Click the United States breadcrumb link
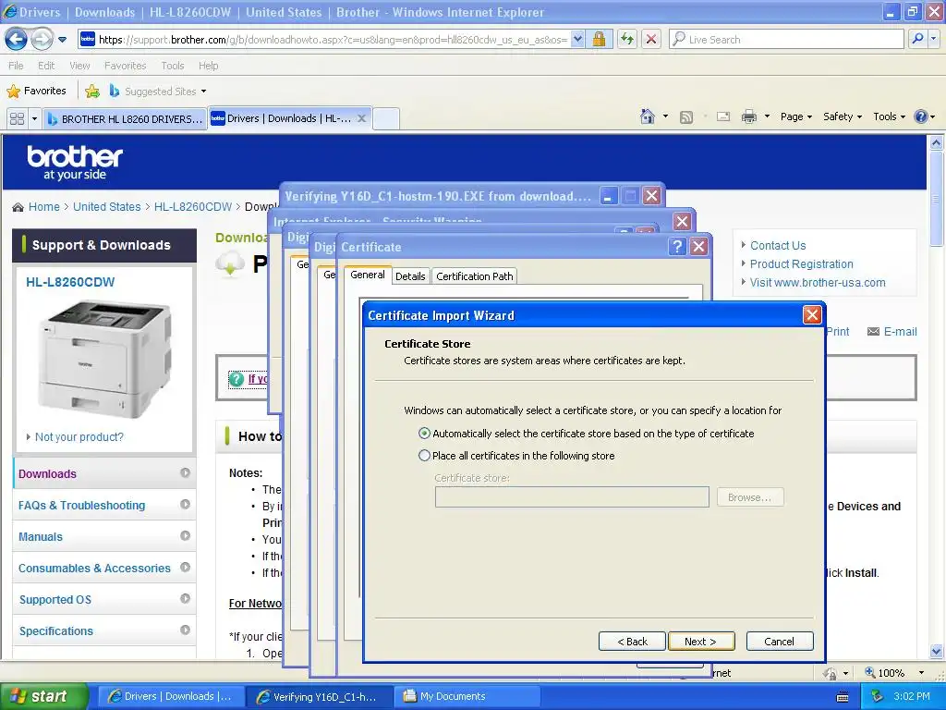This screenshot has width=946, height=710. coord(107,206)
